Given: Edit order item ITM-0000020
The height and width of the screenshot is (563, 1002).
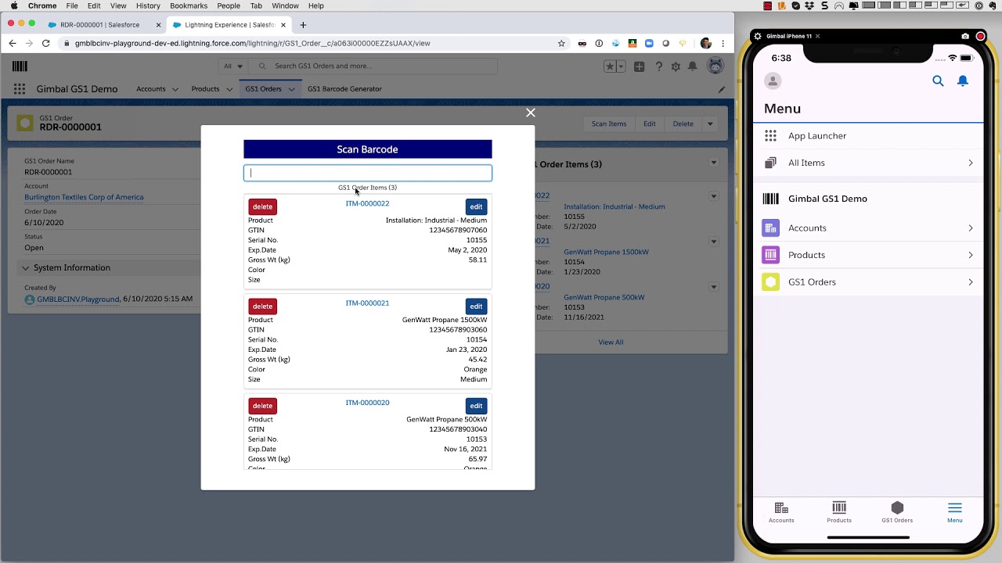Looking at the screenshot, I should [476, 406].
